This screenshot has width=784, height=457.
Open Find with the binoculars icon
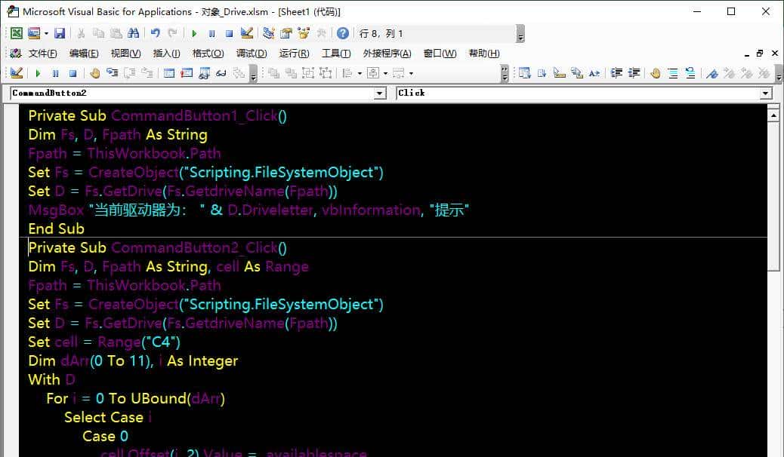134,33
